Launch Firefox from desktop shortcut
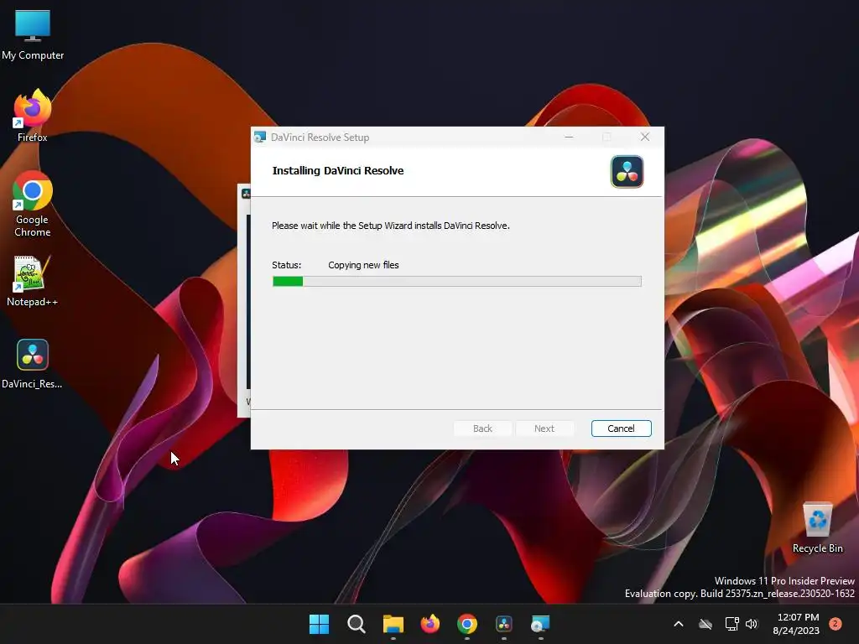This screenshot has height=644, width=859. click(x=33, y=116)
